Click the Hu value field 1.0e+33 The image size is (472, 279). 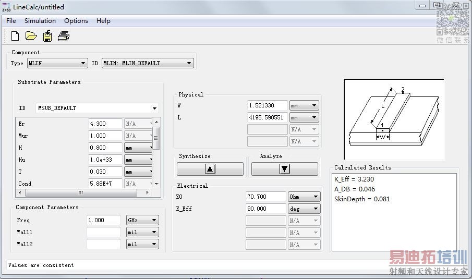(105, 160)
